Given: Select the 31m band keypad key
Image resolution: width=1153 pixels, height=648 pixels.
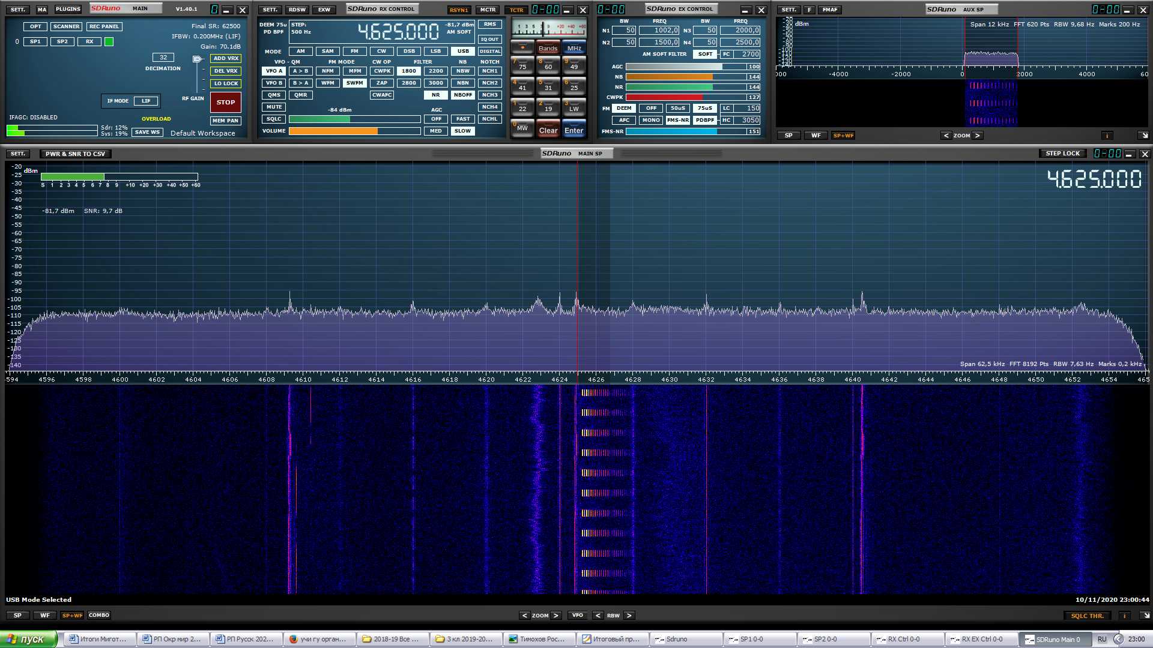Looking at the screenshot, I should click(x=548, y=86).
